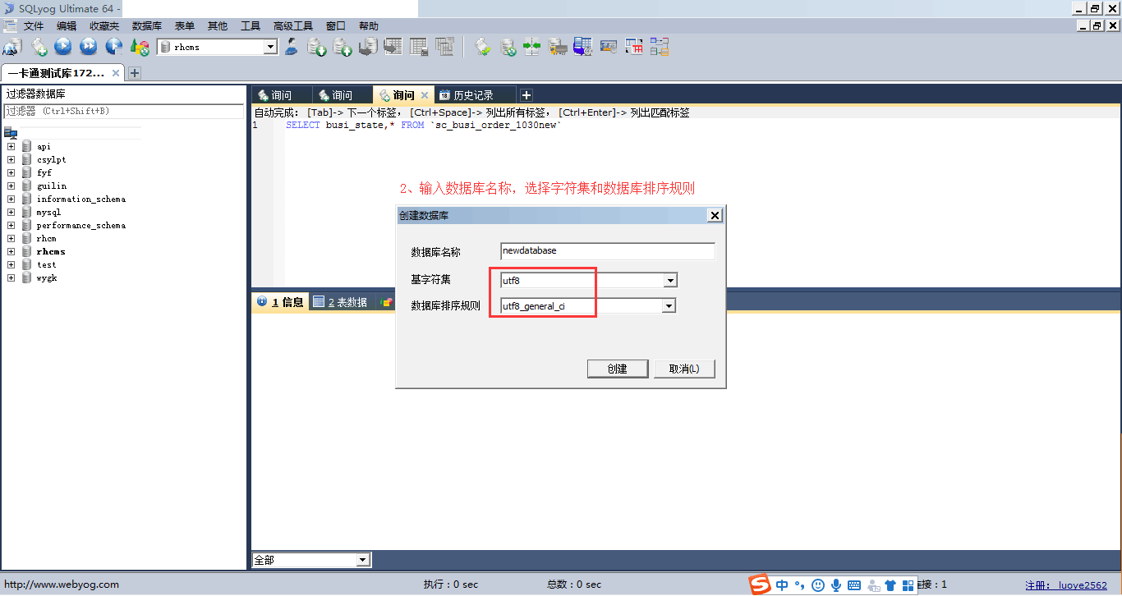
Task: Open the 基字符集 utf8 dropdown
Action: point(670,281)
